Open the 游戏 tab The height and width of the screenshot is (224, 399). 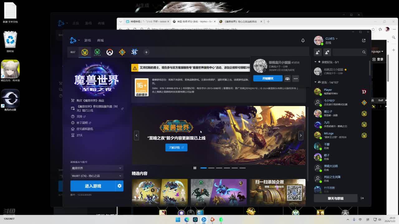88,40
